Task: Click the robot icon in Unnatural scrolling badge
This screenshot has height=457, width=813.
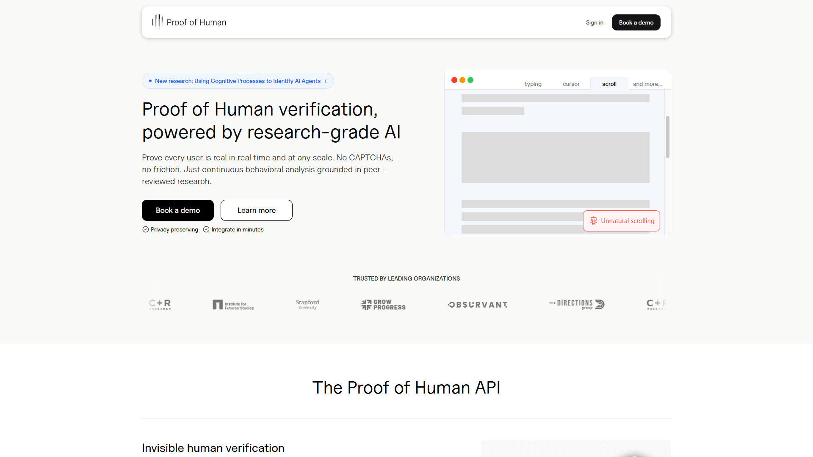Action: tap(594, 221)
